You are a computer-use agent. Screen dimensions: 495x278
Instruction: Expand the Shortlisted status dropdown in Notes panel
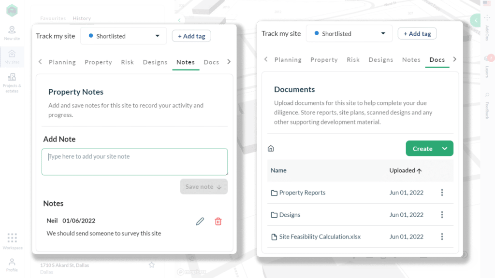tap(123, 36)
